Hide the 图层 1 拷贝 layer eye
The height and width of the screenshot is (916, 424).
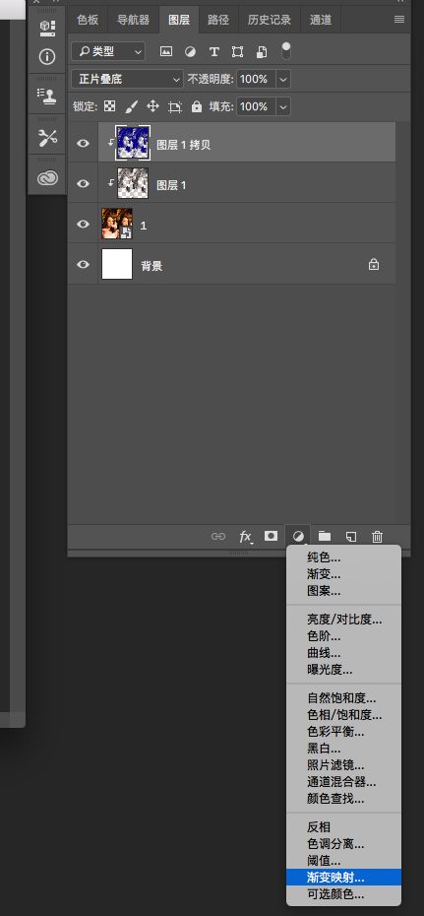coord(84,143)
